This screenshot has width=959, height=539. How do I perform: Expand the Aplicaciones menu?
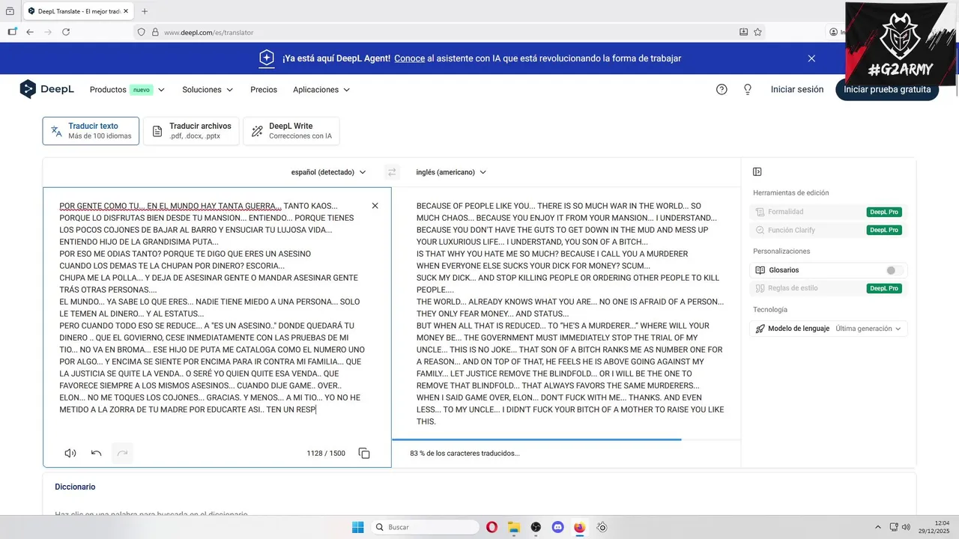(x=321, y=90)
